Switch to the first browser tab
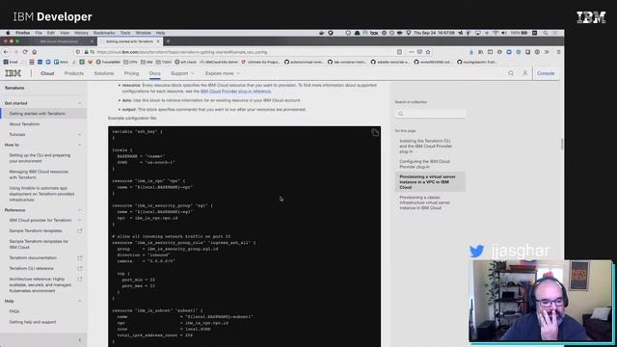 click(x=59, y=41)
